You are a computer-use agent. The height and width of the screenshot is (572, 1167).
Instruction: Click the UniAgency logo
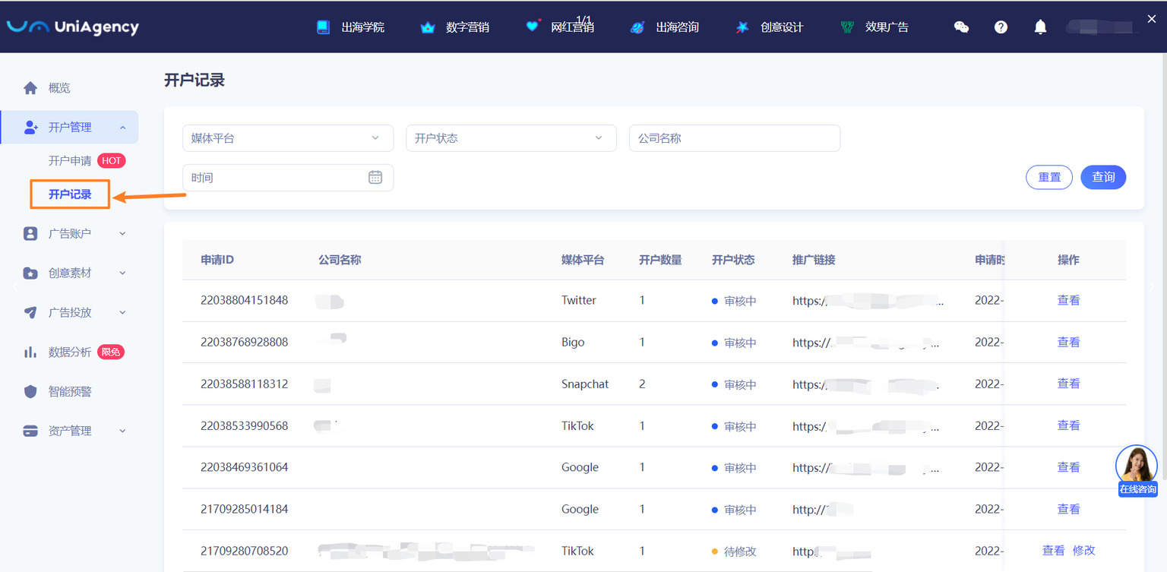click(x=73, y=27)
